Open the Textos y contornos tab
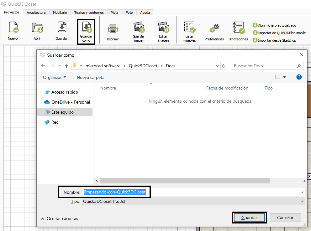311x231 pixels. click(89, 13)
